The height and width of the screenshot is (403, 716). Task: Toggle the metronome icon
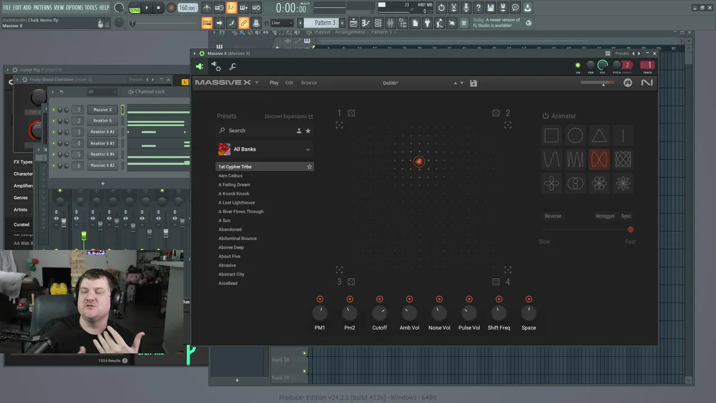pyautogui.click(x=207, y=8)
